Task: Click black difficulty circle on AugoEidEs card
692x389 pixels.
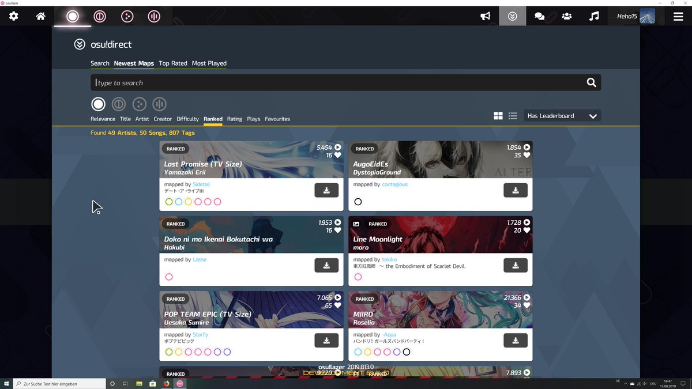Action: 358,202
